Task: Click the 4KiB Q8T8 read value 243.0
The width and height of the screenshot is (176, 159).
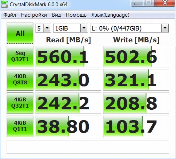Action: point(68,80)
